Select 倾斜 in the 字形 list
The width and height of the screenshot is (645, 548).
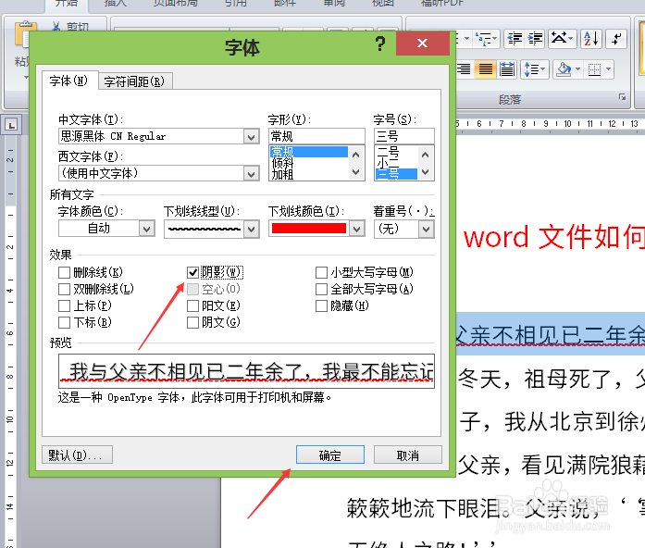tap(308, 163)
